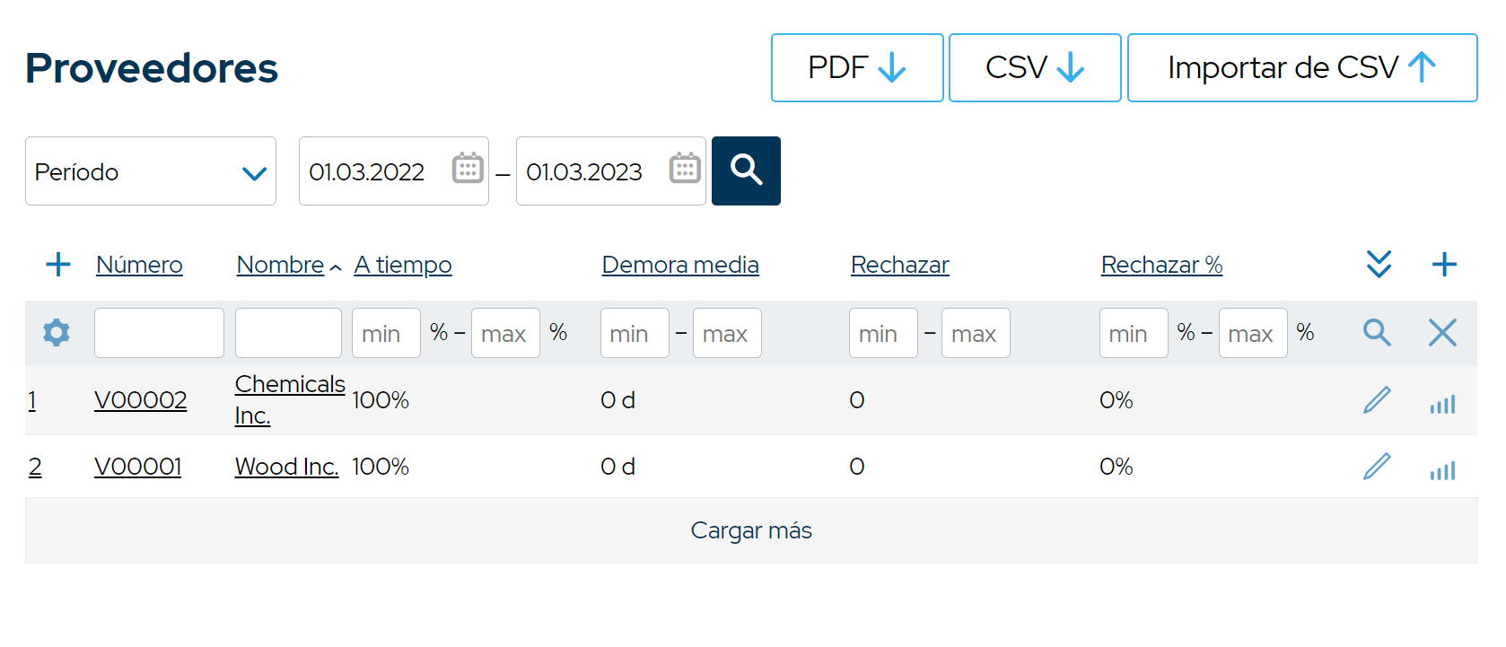
Task: Click the plus icon at the table's top right
Action: click(1445, 264)
